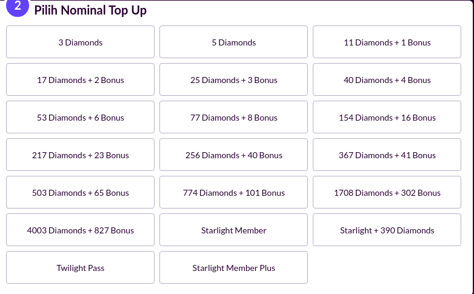Choose the 5 Diamonds package
The width and height of the screenshot is (474, 294).
234,42
